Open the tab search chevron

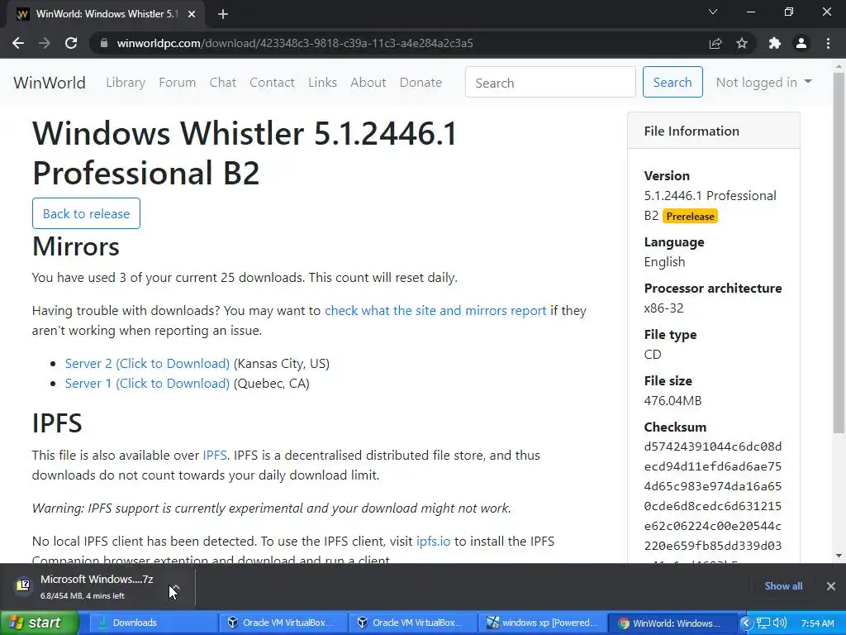click(x=713, y=12)
